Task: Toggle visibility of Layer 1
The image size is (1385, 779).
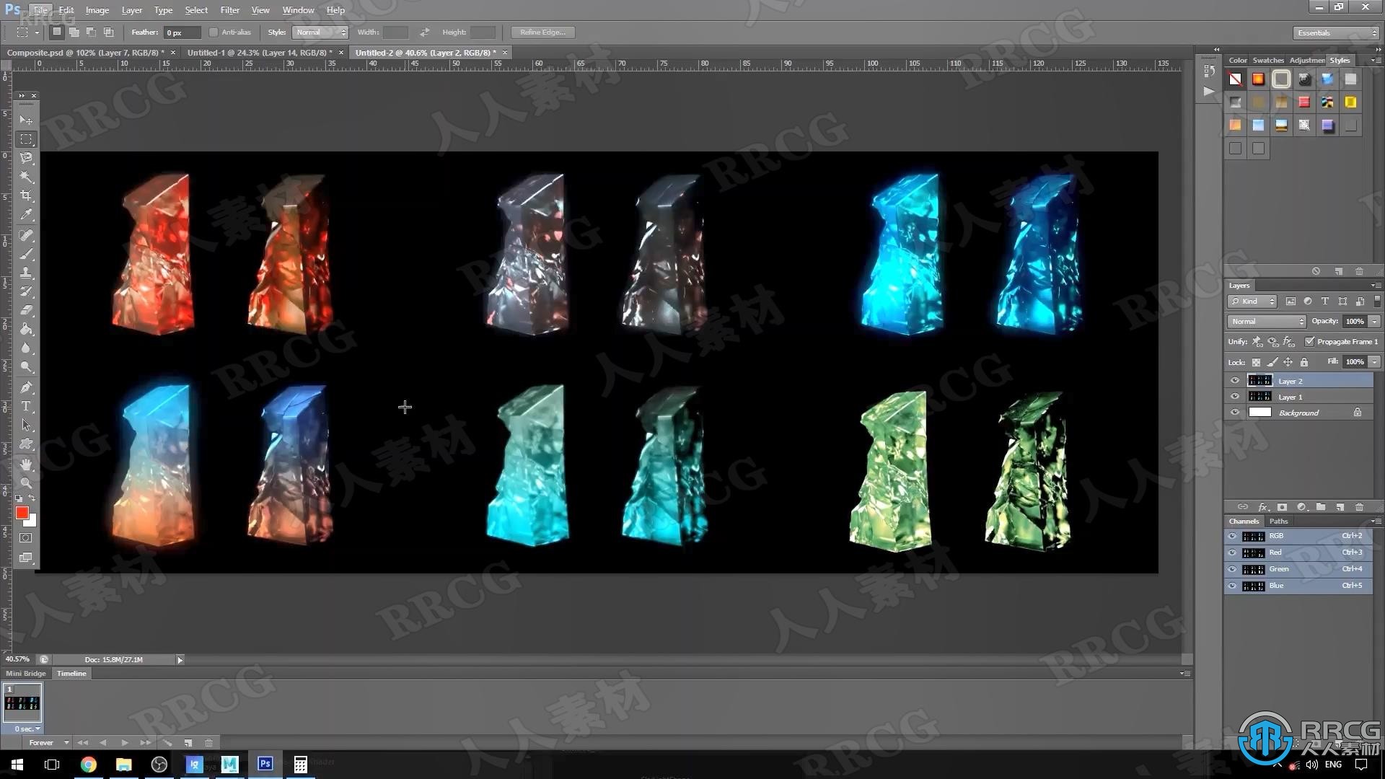Action: click(x=1234, y=397)
